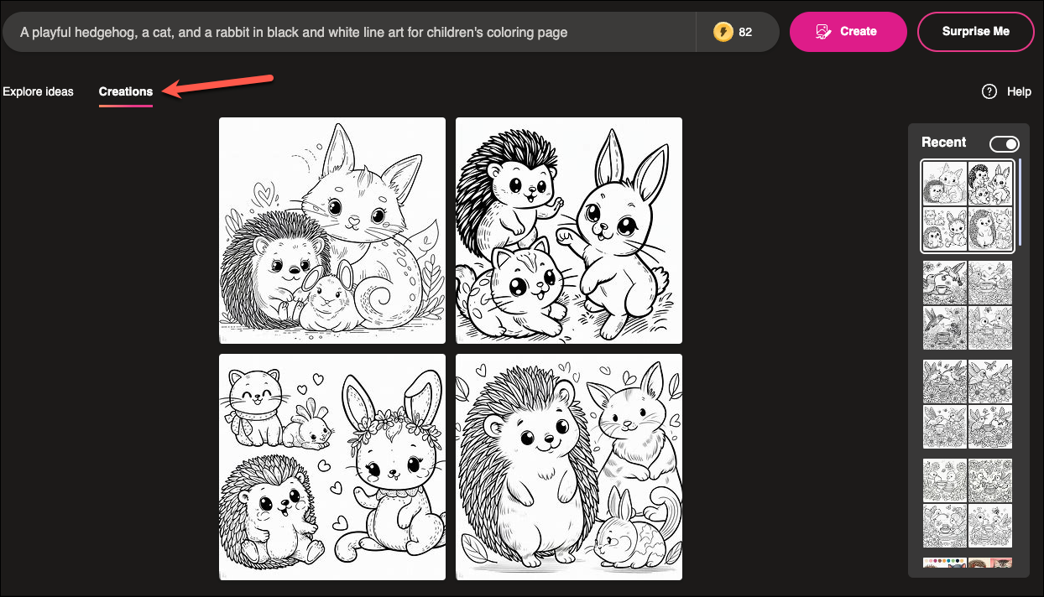1044x597 pixels.
Task: Select the second Recent creation set
Action: 968,305
